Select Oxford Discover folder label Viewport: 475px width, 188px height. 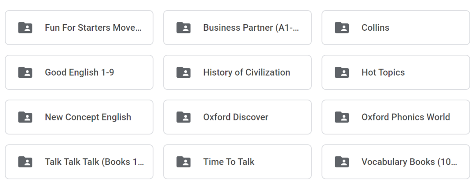click(236, 117)
